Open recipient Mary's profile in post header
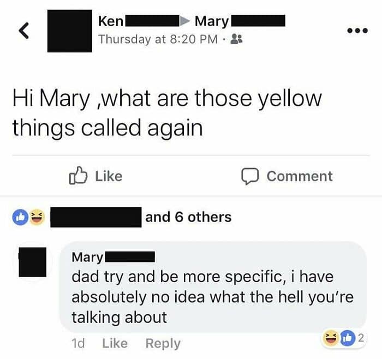 (x=211, y=22)
